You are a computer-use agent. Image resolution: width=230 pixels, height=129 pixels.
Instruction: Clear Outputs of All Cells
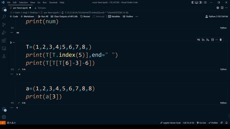[64, 16]
